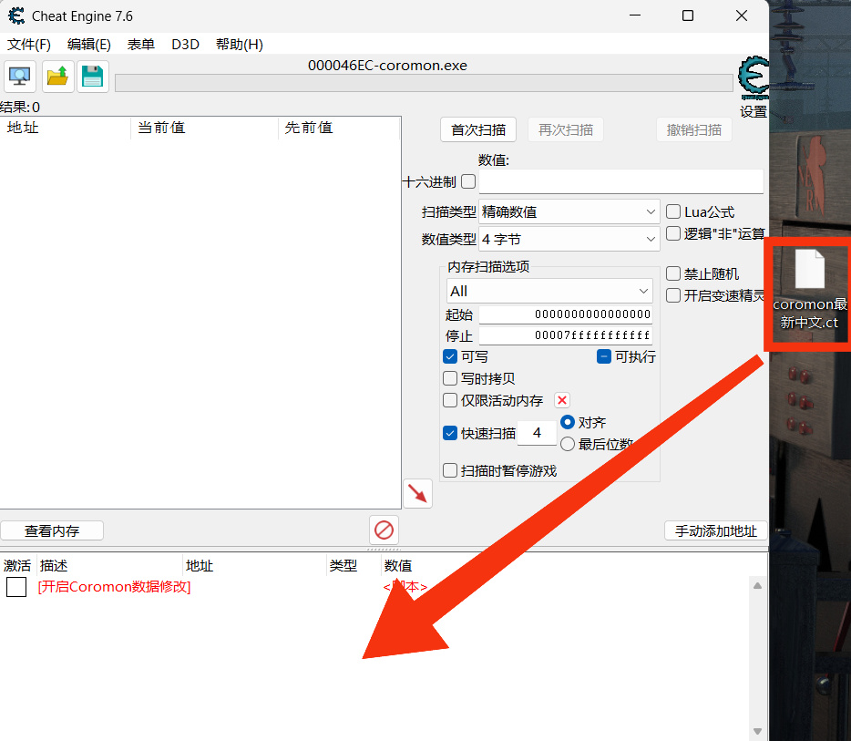Screen dimensions: 851x741
Task: Click the 首次扫描 button
Action: click(x=478, y=129)
